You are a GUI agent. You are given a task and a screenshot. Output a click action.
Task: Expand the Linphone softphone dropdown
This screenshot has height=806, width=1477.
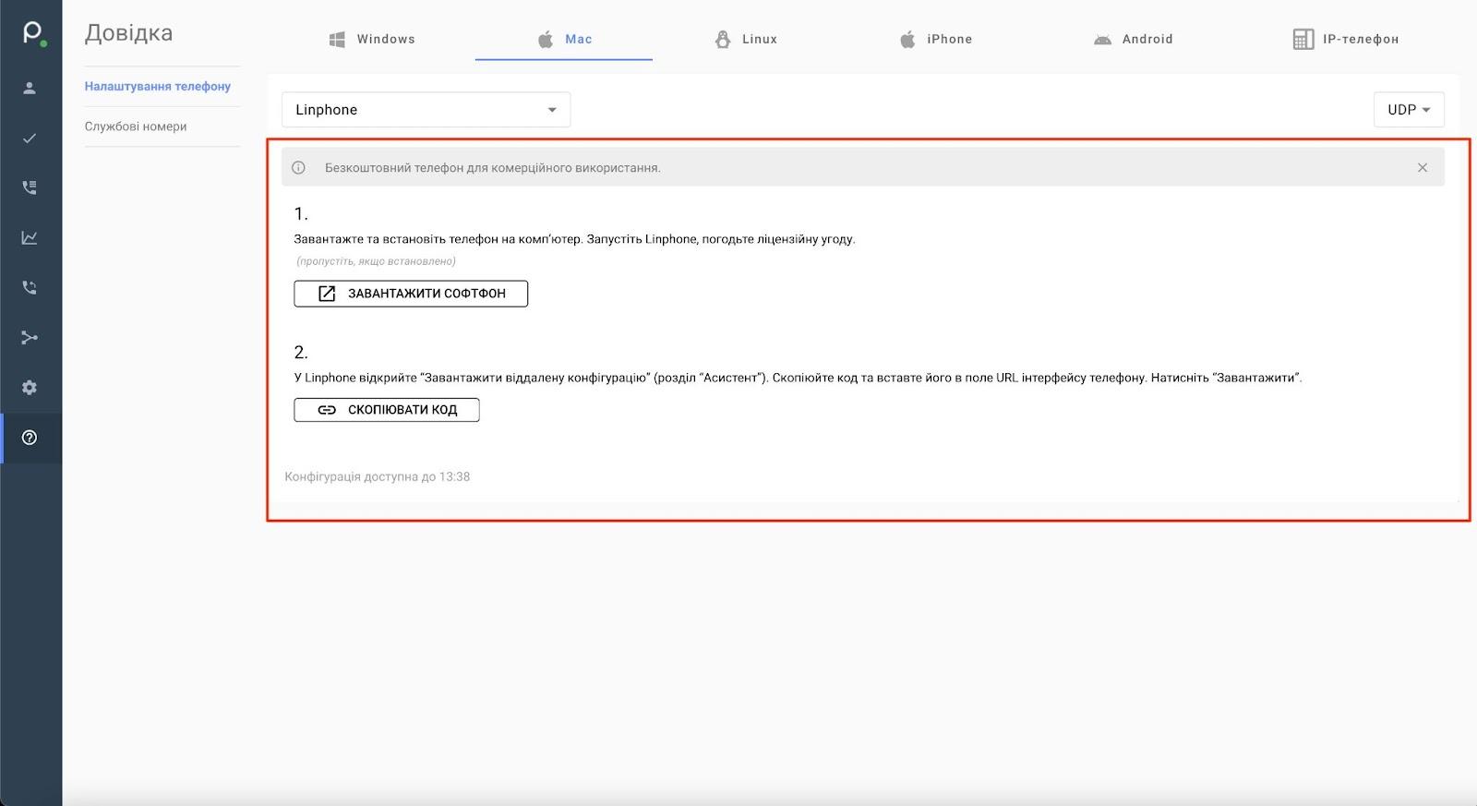tap(426, 110)
